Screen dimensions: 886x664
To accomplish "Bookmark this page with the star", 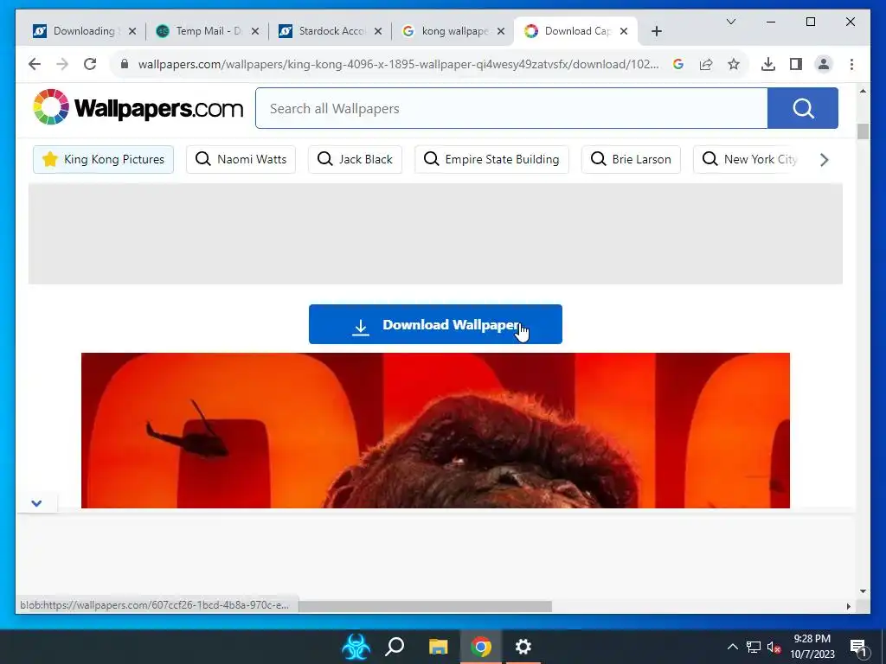I will point(734,64).
